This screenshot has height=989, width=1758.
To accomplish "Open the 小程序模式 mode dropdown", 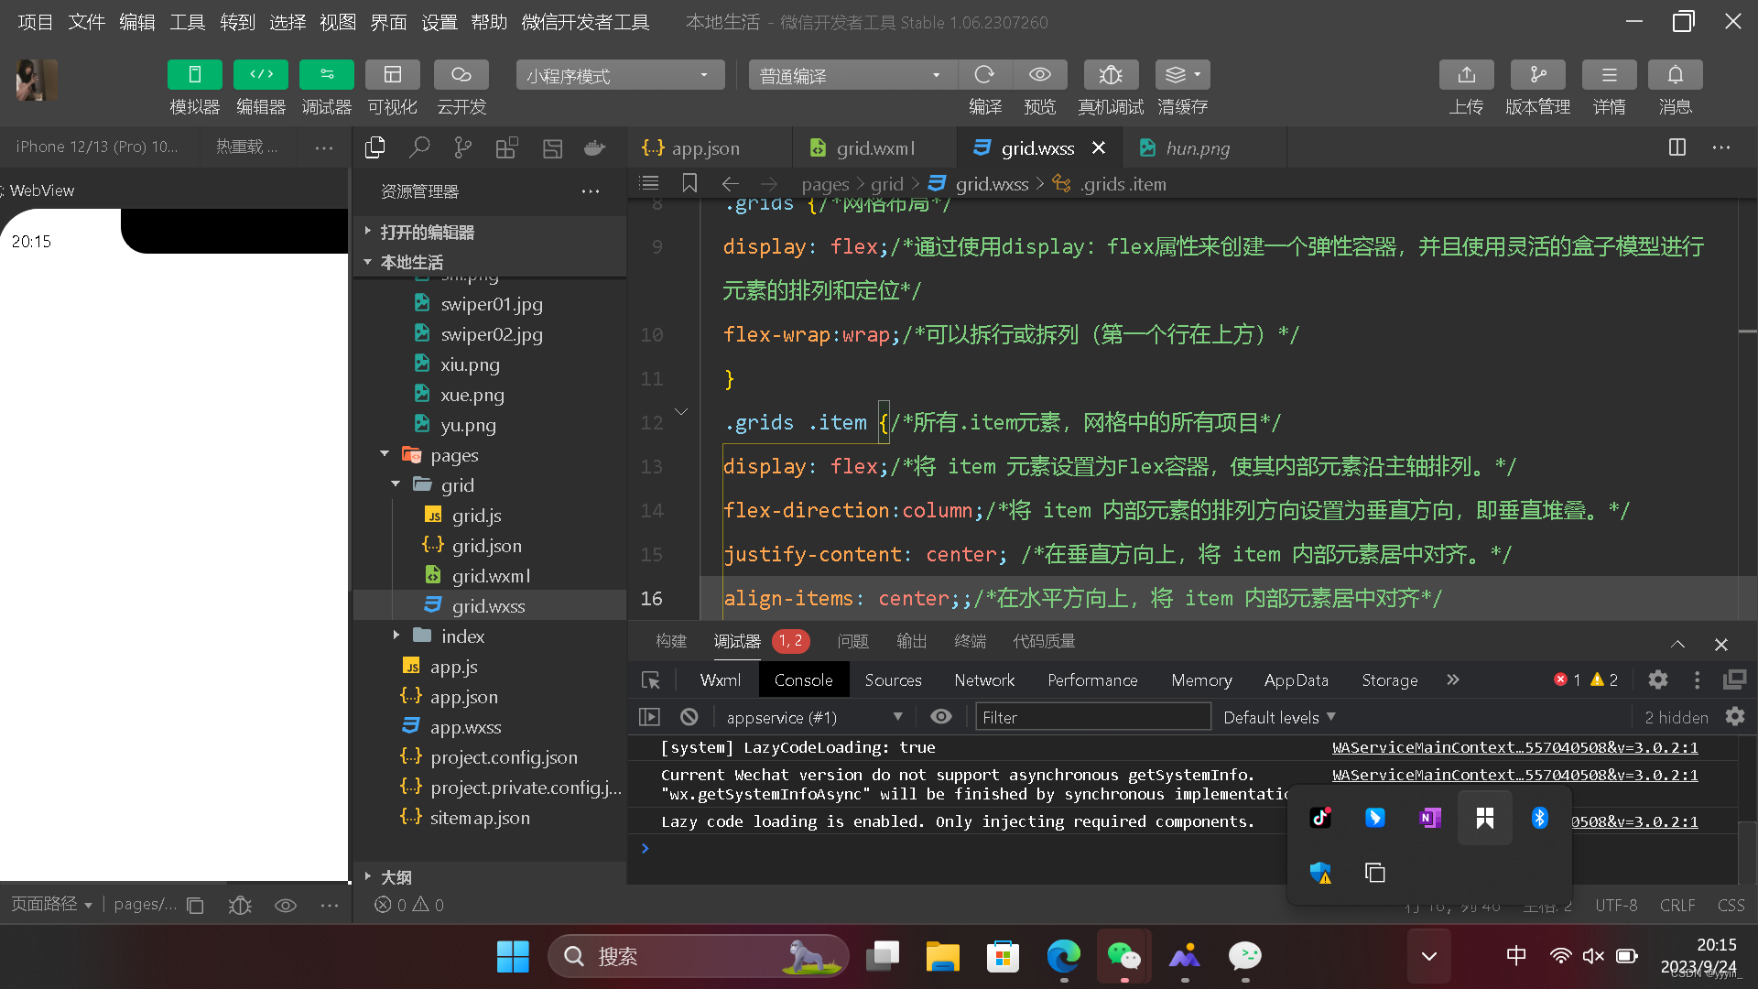I will click(x=620, y=75).
